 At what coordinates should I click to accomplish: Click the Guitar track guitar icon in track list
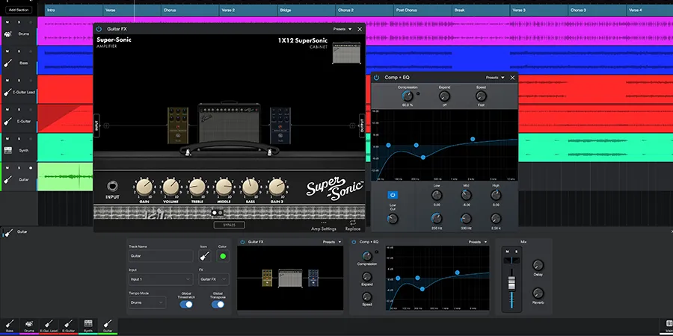7,179
